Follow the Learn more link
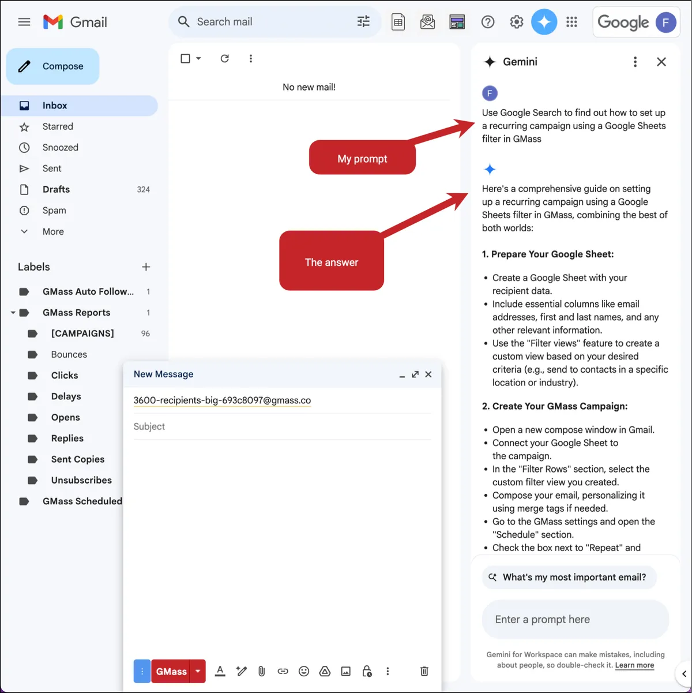The width and height of the screenshot is (692, 693). coord(634,665)
